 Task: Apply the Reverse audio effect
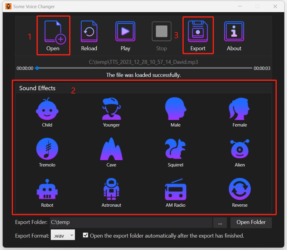(240, 192)
